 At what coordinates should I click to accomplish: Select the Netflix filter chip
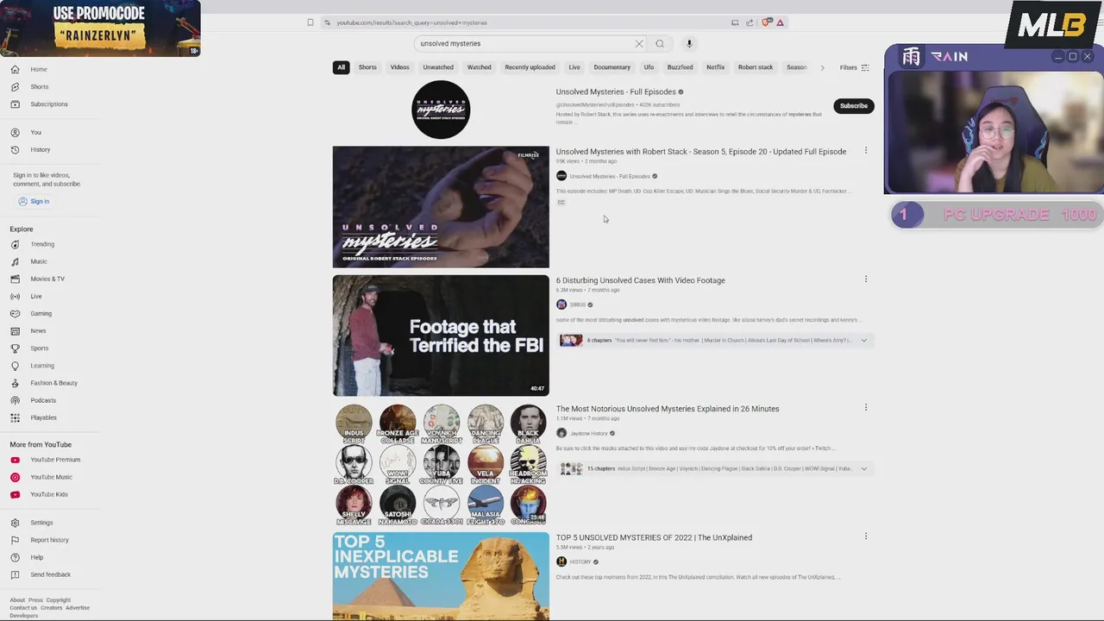[715, 67]
